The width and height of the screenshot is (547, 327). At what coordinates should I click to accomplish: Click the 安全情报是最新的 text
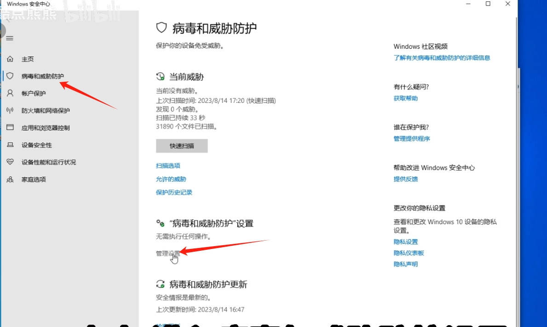[x=184, y=298]
